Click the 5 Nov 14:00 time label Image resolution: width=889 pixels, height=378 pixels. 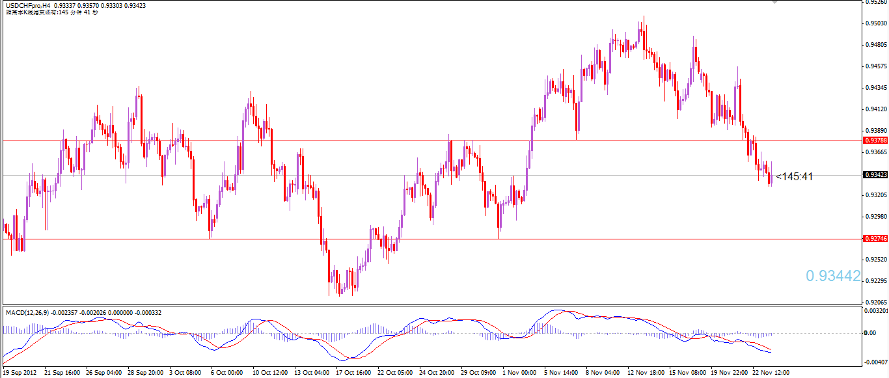[560, 373]
